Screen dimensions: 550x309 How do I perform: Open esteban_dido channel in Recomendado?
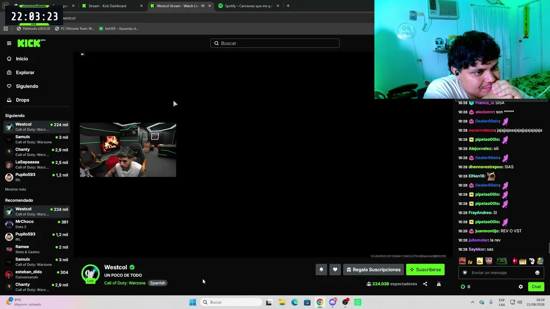click(x=37, y=274)
